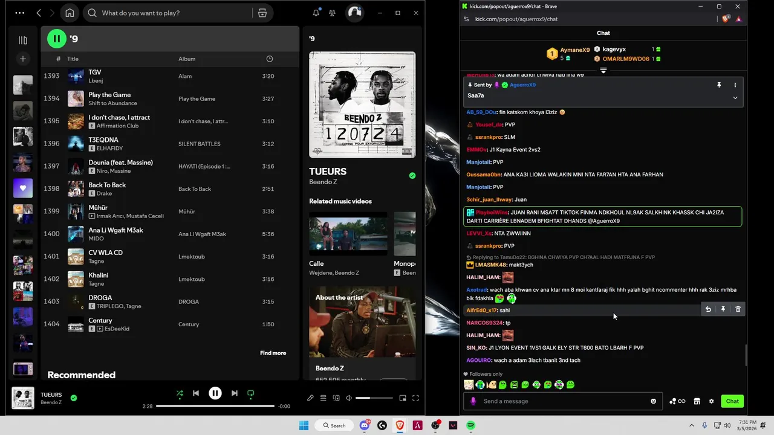
Task: Show hidden system tray icons chevron
Action: (x=692, y=425)
